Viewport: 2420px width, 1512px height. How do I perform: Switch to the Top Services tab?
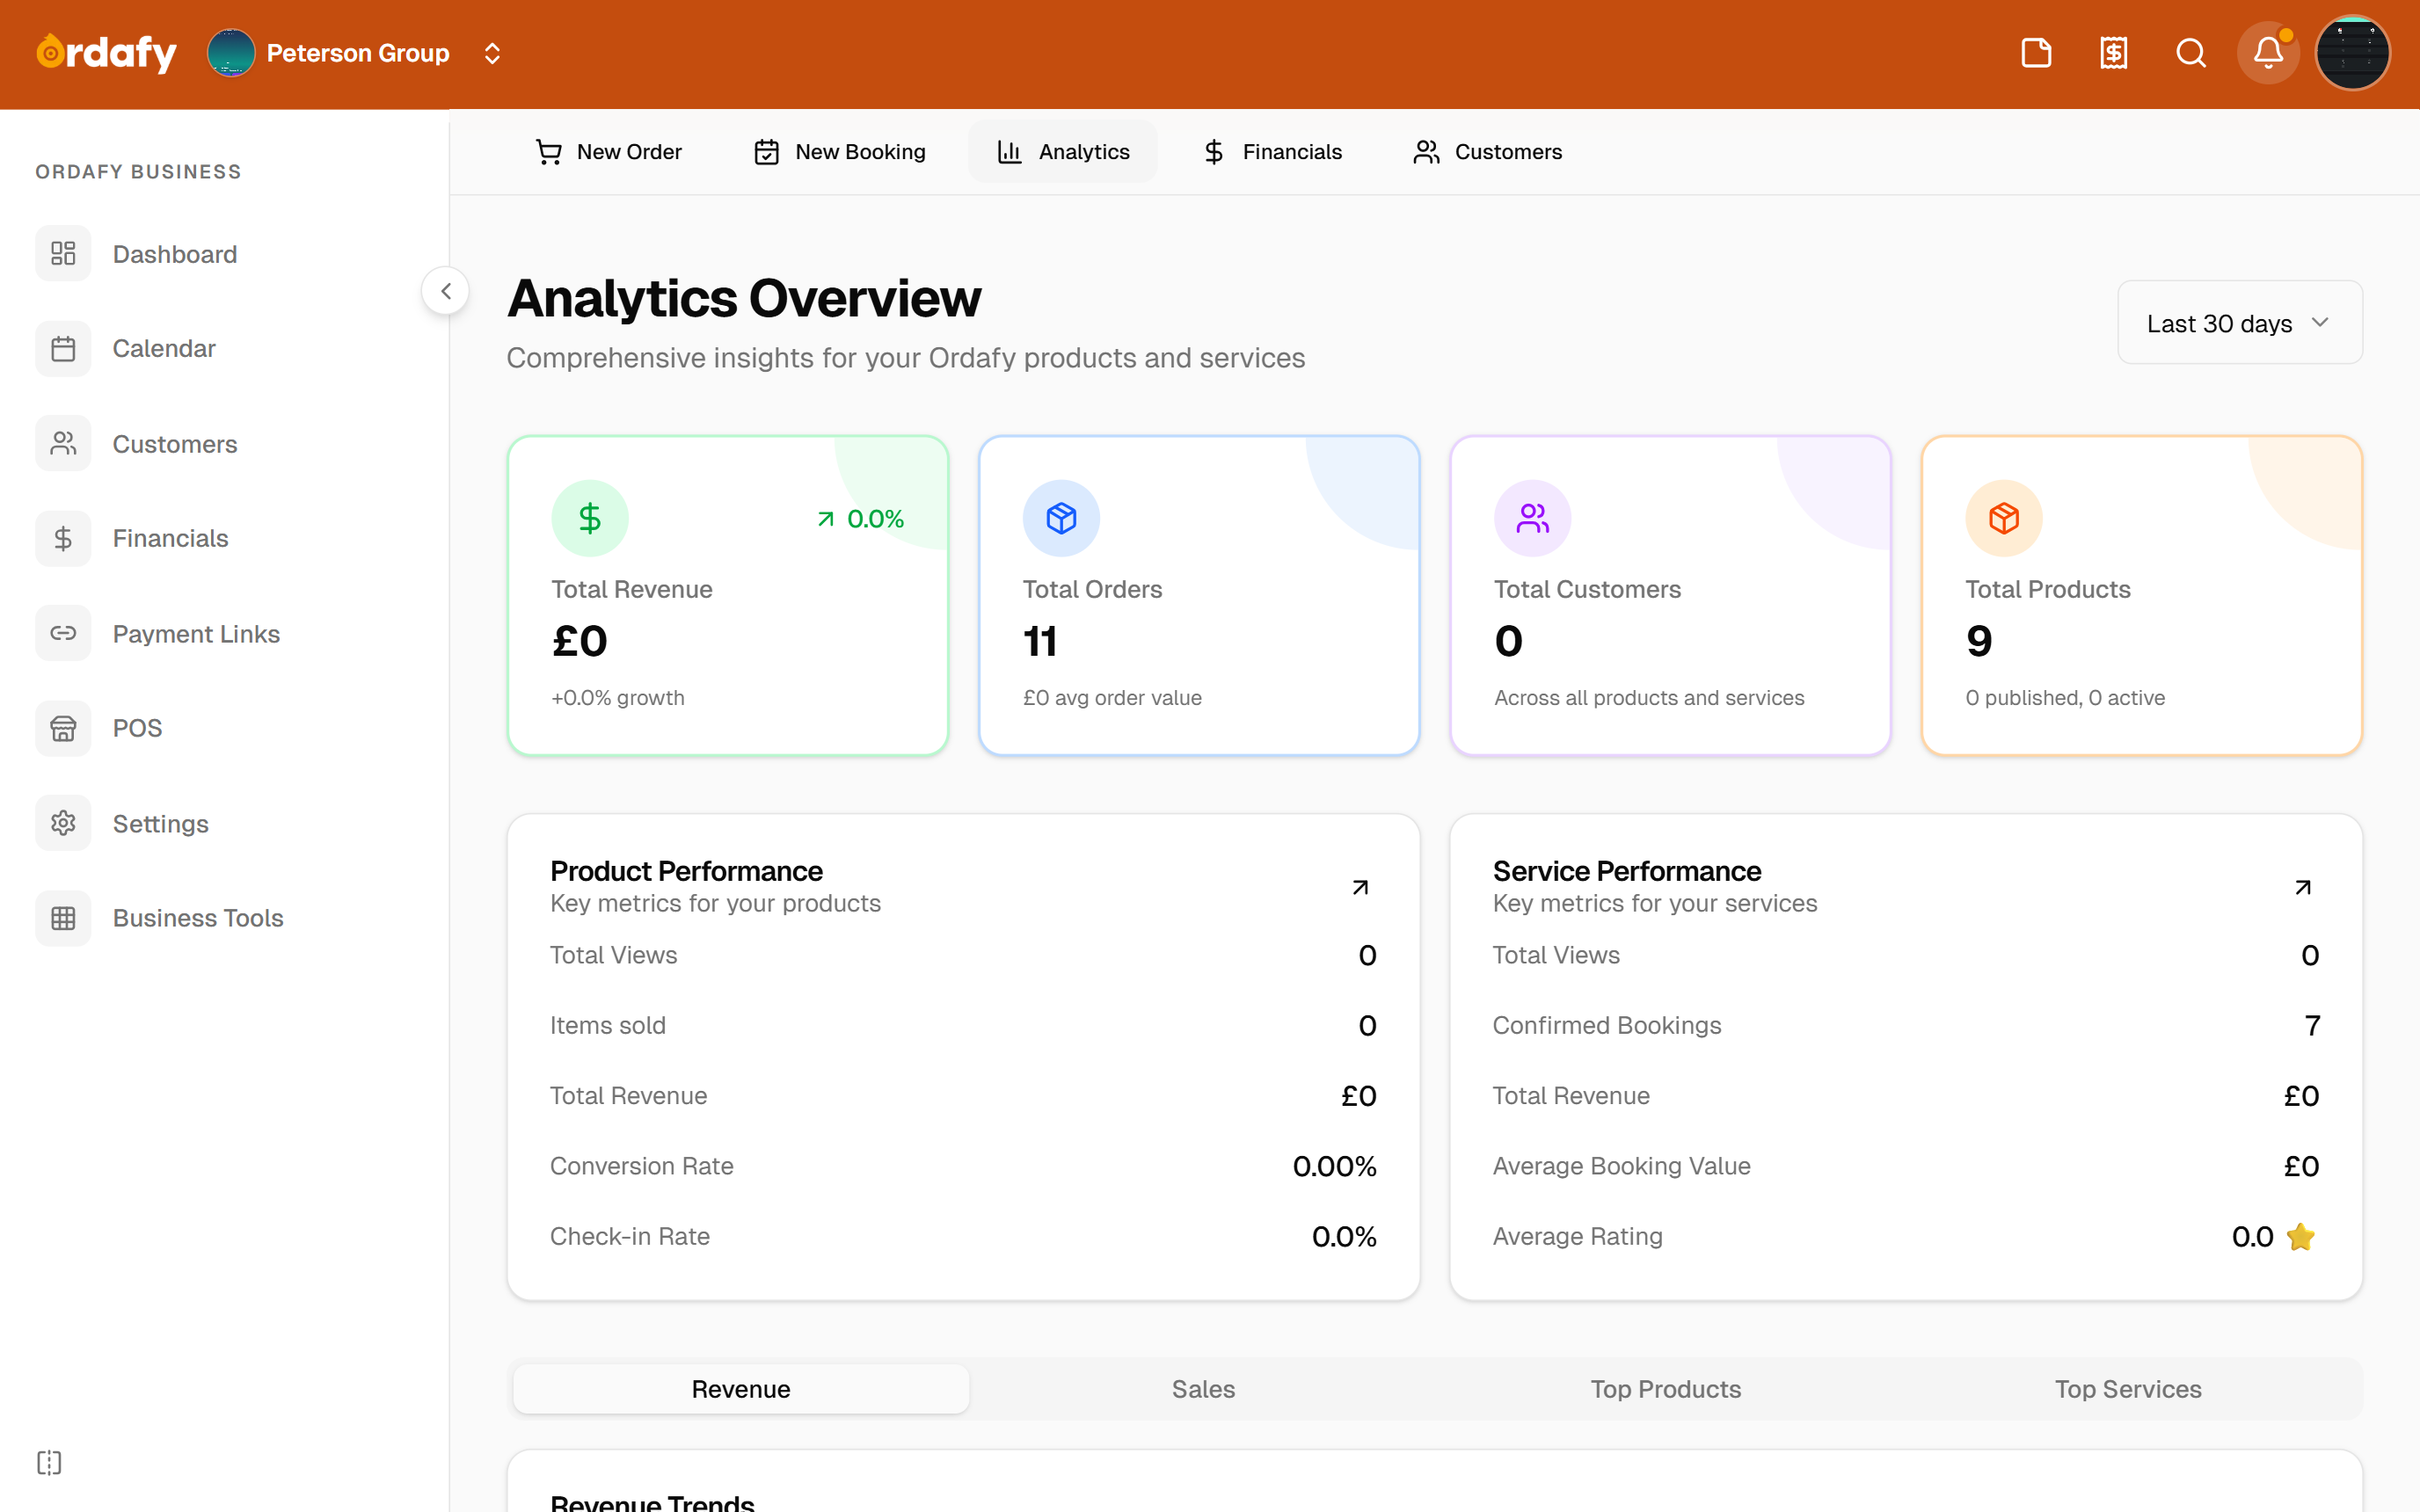click(x=2128, y=1389)
